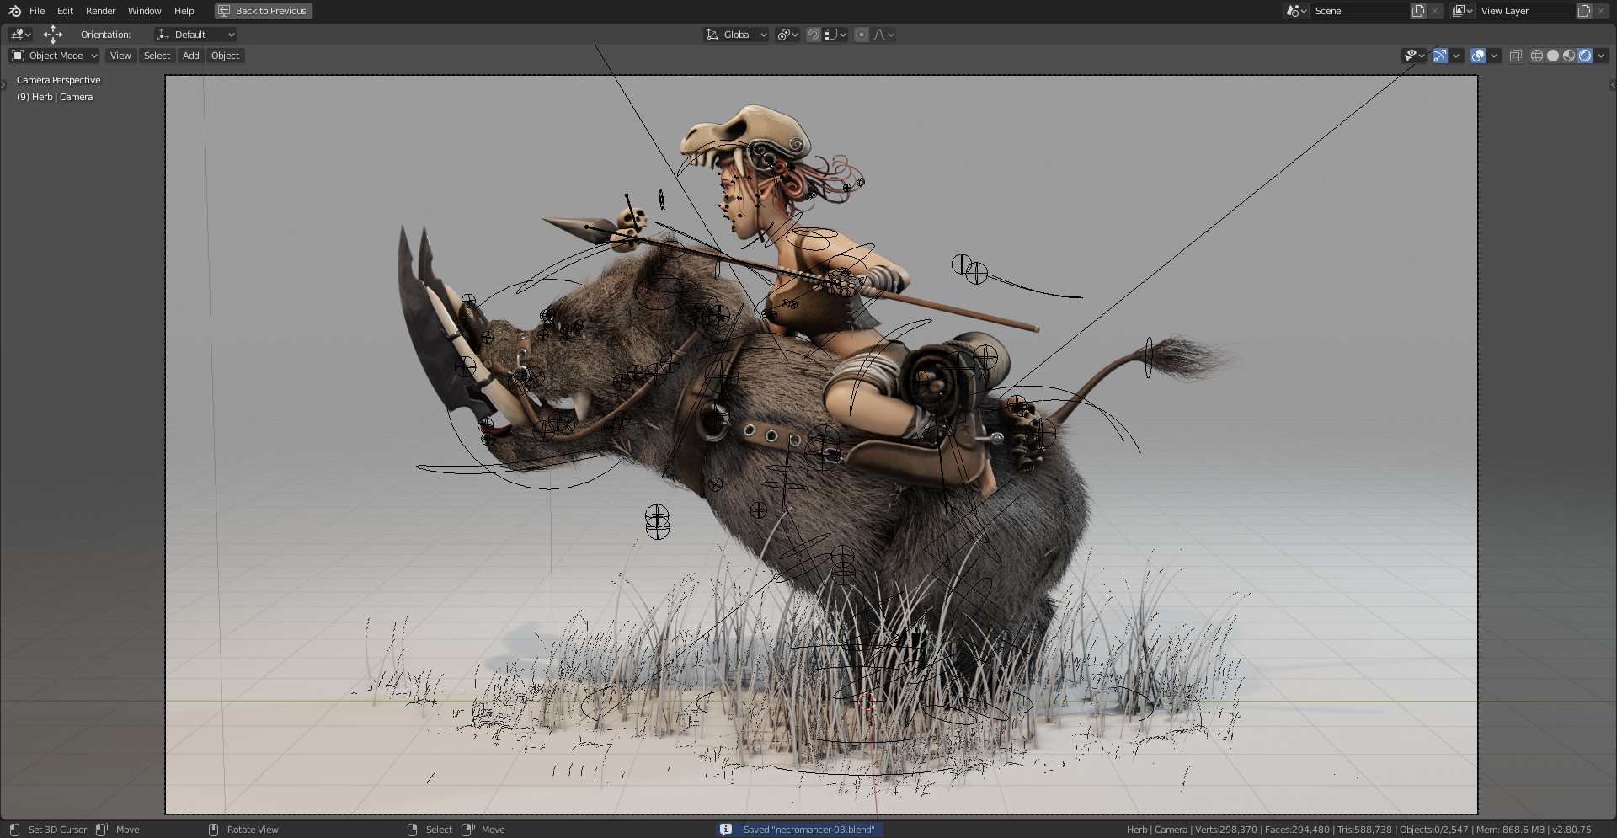The image size is (1617, 838).
Task: Click the 'Camera Perspective' viewport label
Action: (x=58, y=80)
